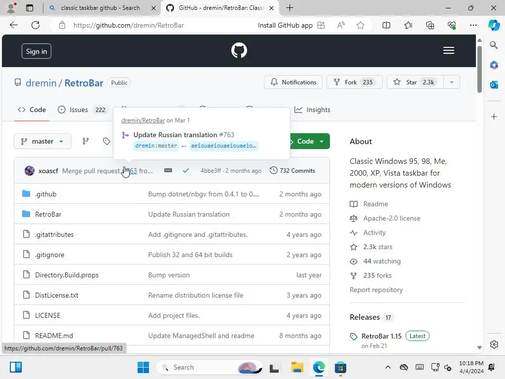The width and height of the screenshot is (505, 379).
Task: Launch Copilot from the Edge toolbar
Action: coord(493,25)
